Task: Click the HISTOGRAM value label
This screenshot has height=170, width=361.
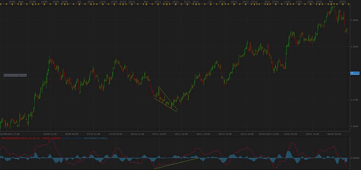Action: (x=95, y=138)
